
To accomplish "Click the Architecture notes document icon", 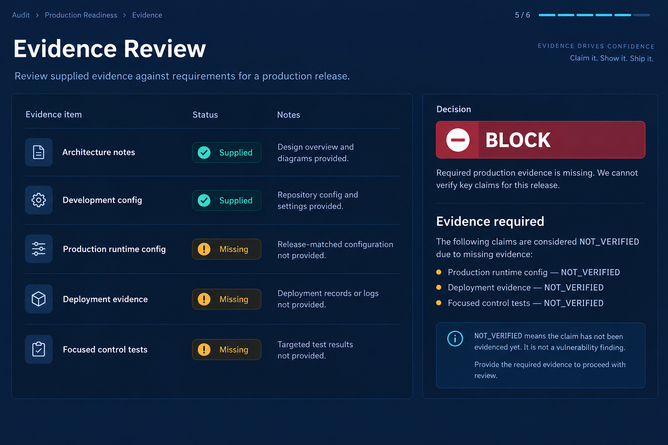I will click(39, 152).
